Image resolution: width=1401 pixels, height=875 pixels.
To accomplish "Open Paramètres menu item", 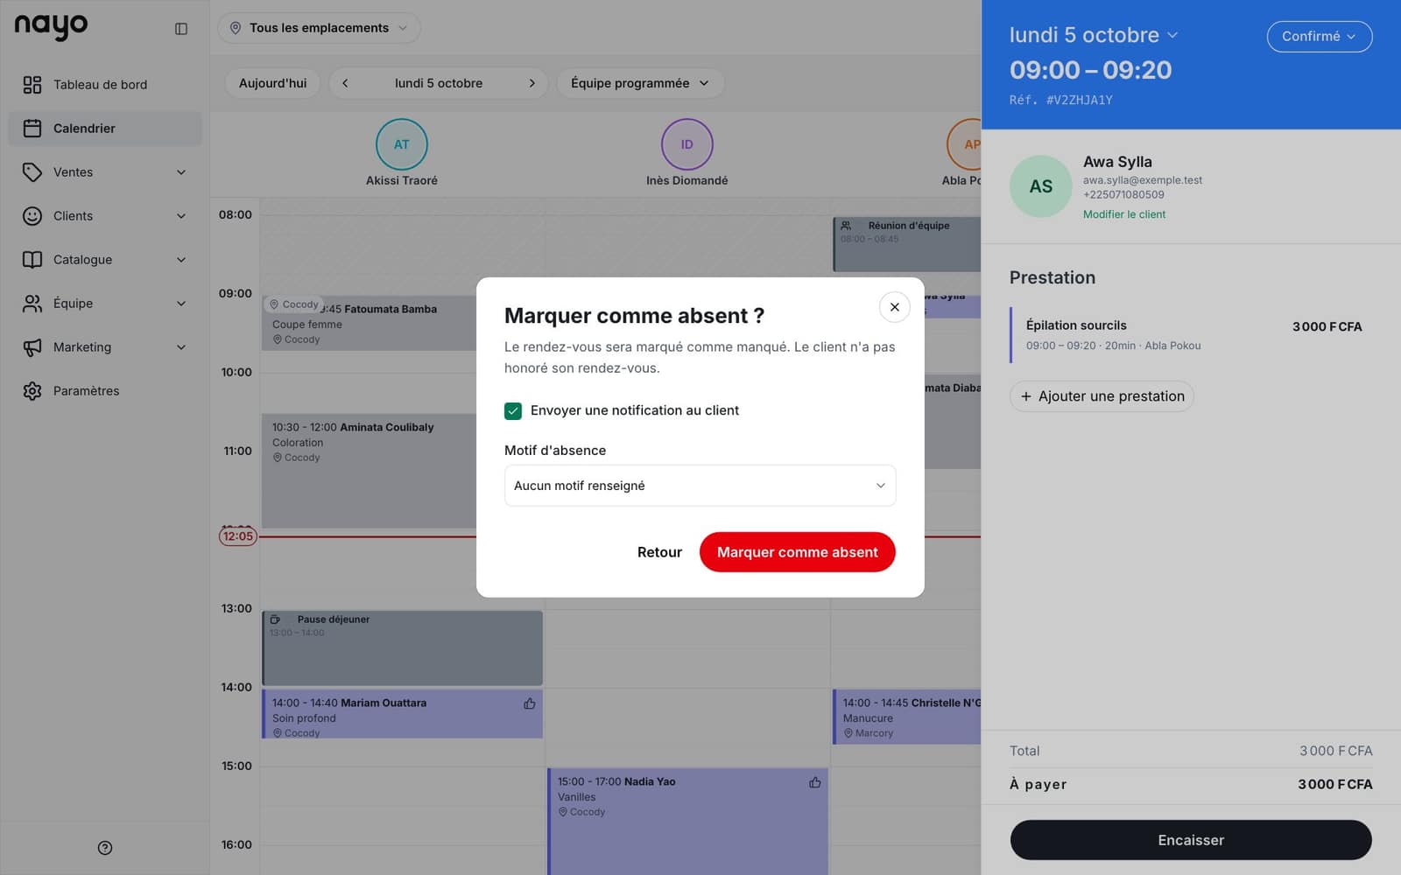I will click(x=105, y=391).
